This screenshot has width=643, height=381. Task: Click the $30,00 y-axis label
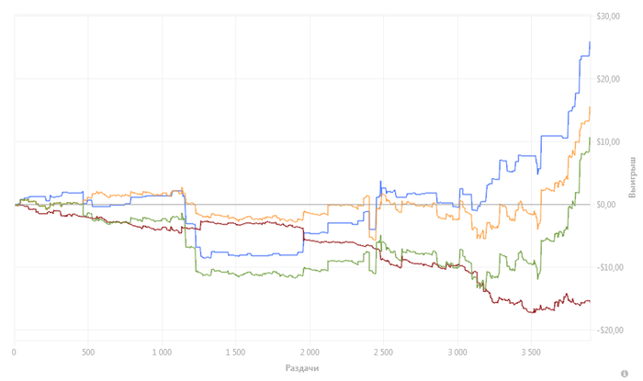(608, 17)
